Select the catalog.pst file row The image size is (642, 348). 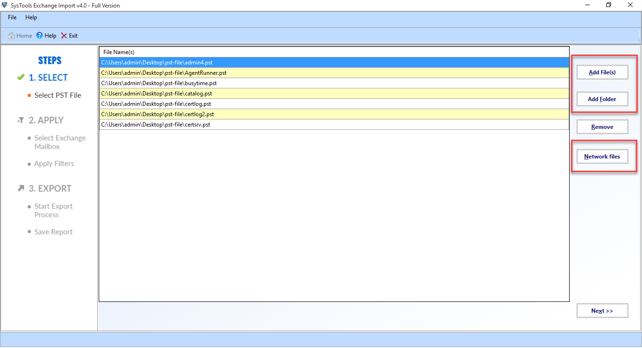click(x=334, y=94)
